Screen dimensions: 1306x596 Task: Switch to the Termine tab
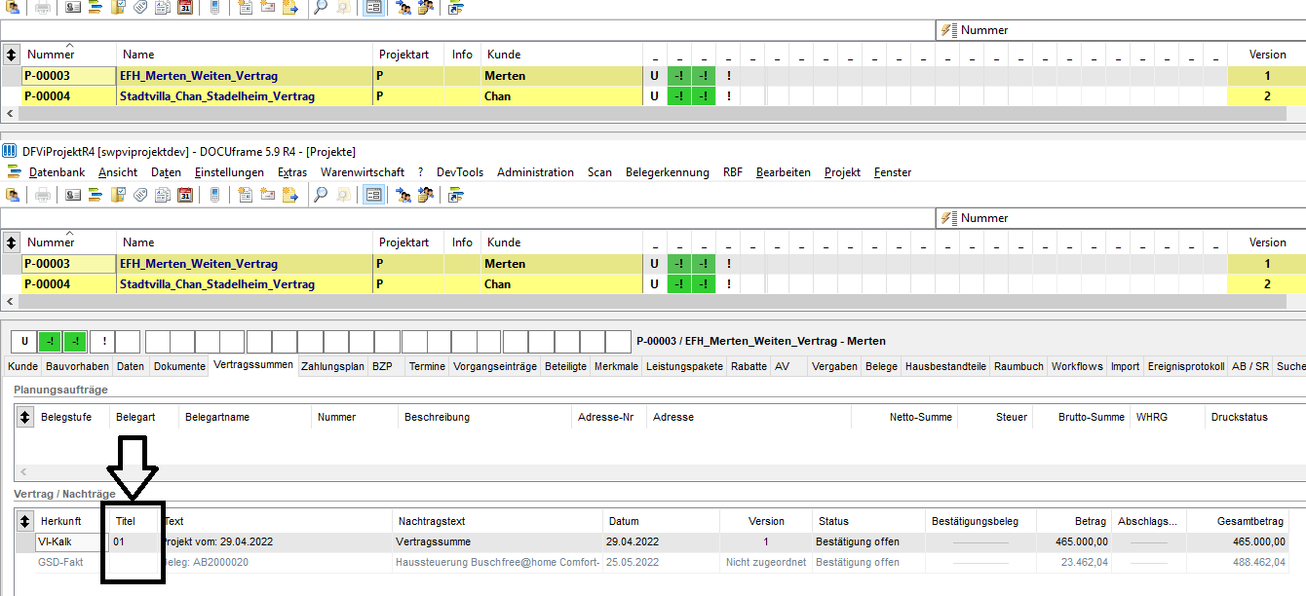(427, 366)
